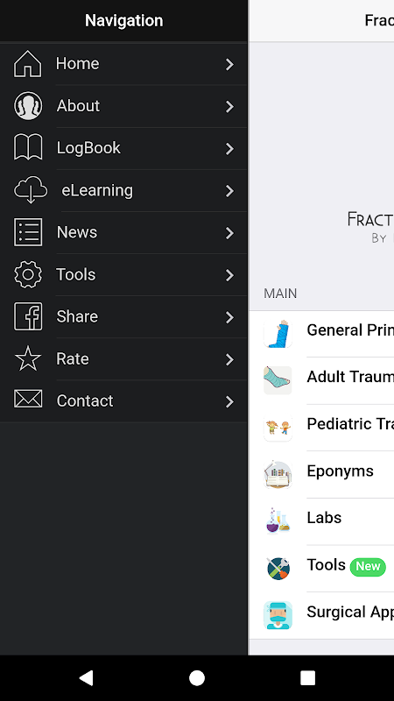Open the Adult Trauma list entry
Screen dimensions: 394x701
(x=321, y=380)
